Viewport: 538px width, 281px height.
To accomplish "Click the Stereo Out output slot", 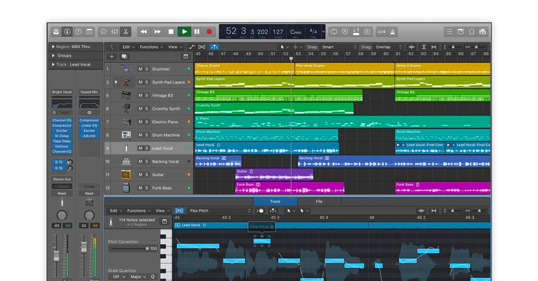I will 62,179.
